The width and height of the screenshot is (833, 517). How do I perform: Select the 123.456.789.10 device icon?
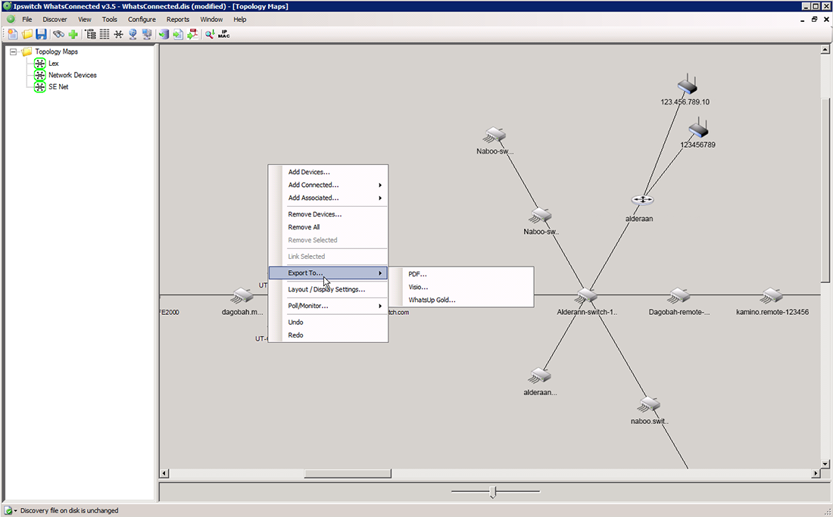pos(687,84)
